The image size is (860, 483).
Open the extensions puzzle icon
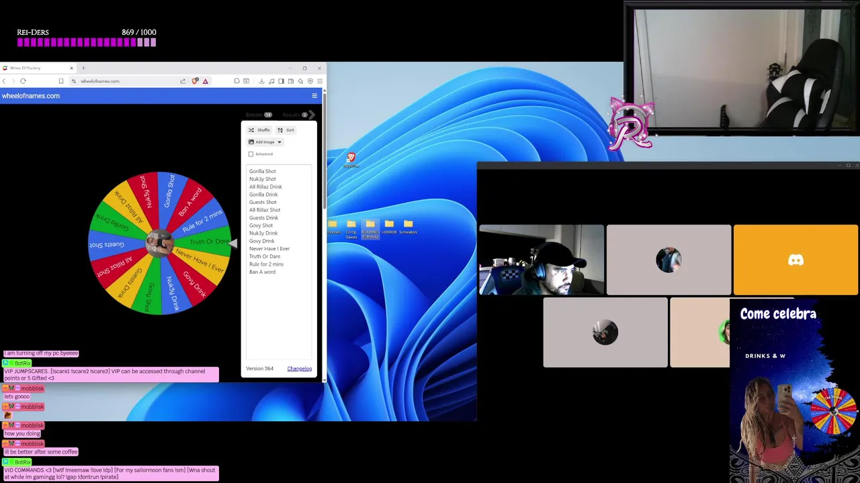236,81
